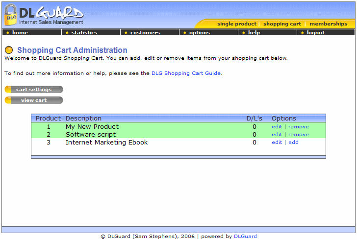Add Internet Marketing Ebook to cart
This screenshot has width=357, height=240.
coord(293,143)
